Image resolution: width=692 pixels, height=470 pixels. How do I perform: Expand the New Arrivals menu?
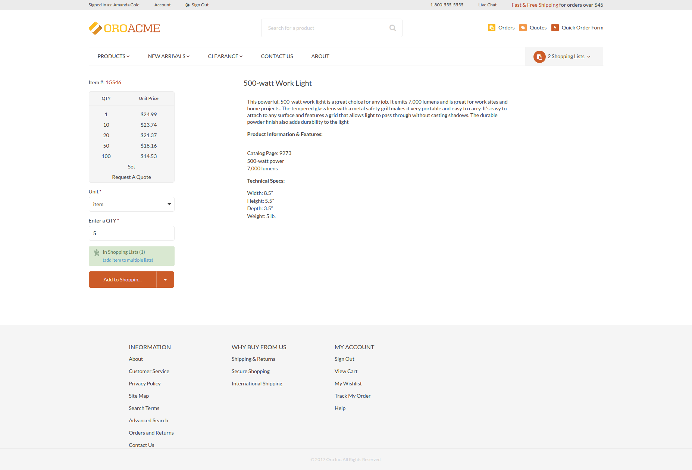coord(169,56)
